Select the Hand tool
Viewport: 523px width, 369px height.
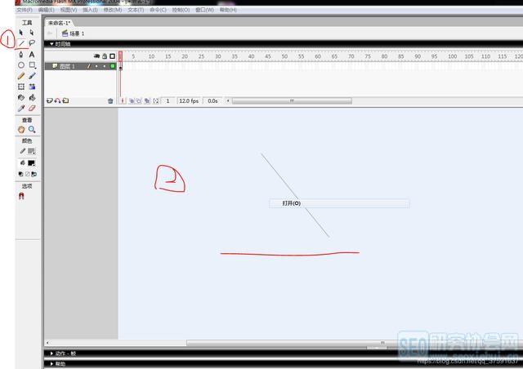click(21, 129)
